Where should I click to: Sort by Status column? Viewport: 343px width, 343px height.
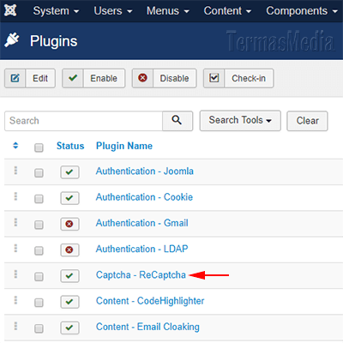[70, 146]
